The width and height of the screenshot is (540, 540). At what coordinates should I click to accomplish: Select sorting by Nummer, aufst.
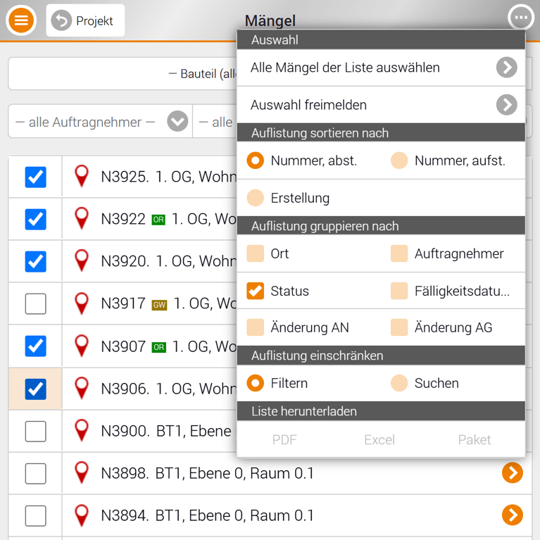(x=399, y=161)
